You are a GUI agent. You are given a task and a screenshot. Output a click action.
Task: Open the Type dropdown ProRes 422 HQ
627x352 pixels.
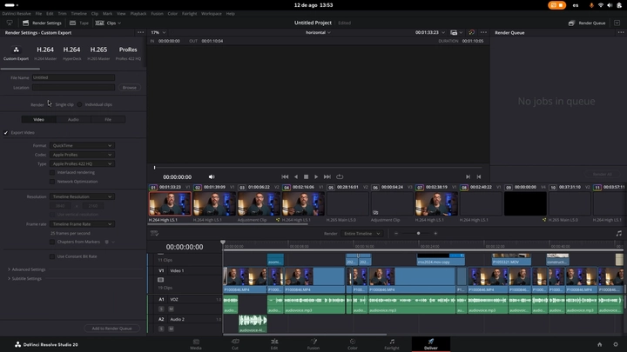(x=82, y=164)
